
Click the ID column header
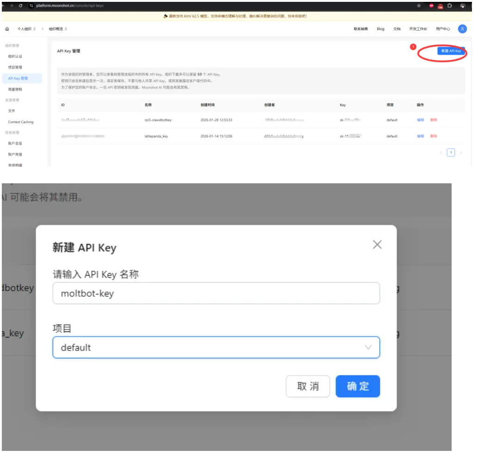point(63,105)
